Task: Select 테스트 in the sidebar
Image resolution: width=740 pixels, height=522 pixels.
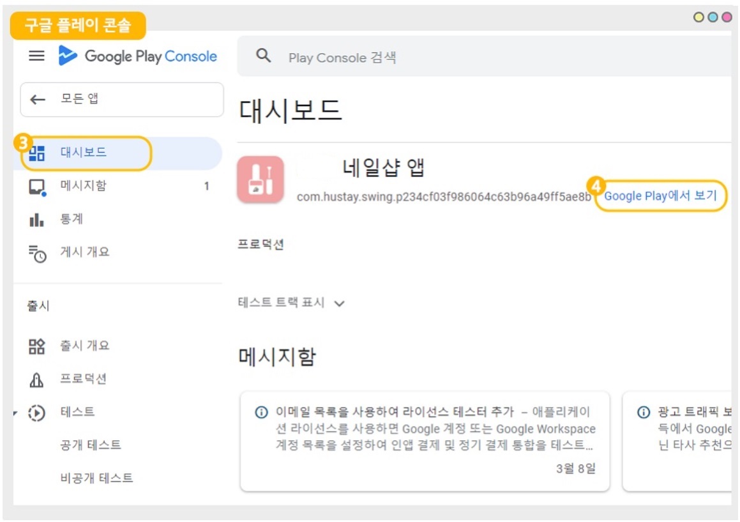Action: [x=118, y=412]
